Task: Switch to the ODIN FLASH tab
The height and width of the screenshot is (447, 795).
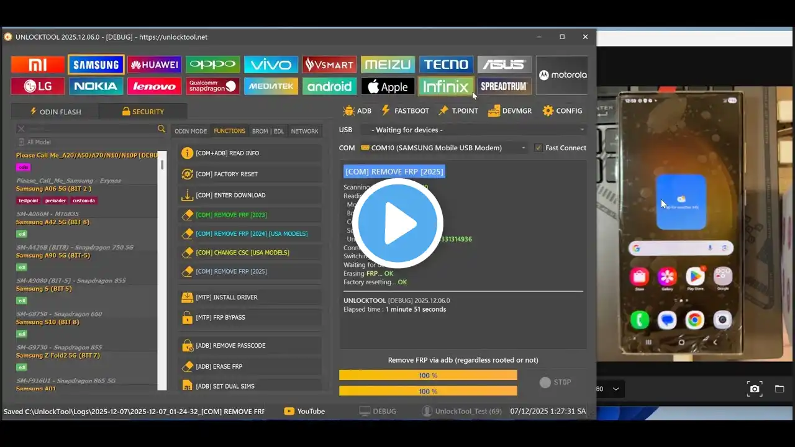Action: click(55, 112)
